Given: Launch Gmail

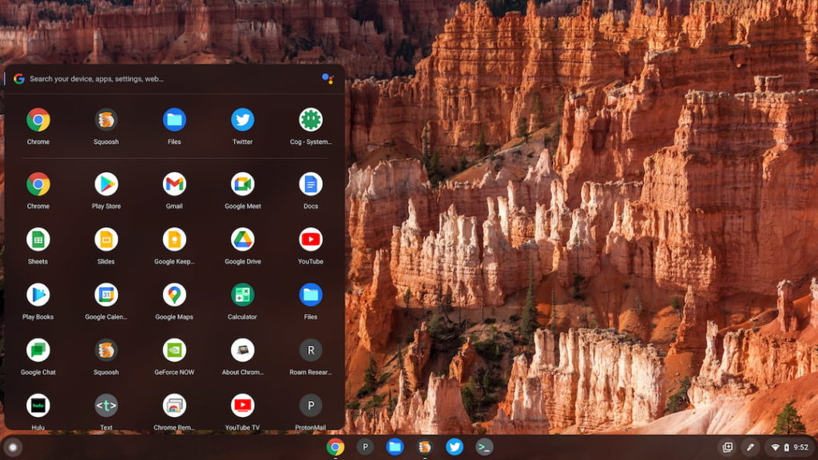Looking at the screenshot, I should pyautogui.click(x=174, y=184).
